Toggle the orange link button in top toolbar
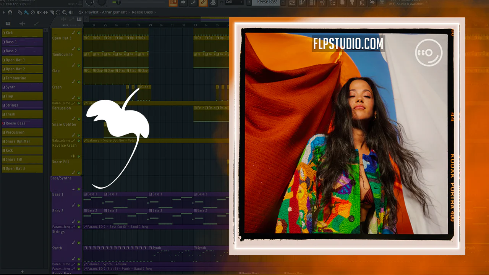 coord(203,3)
